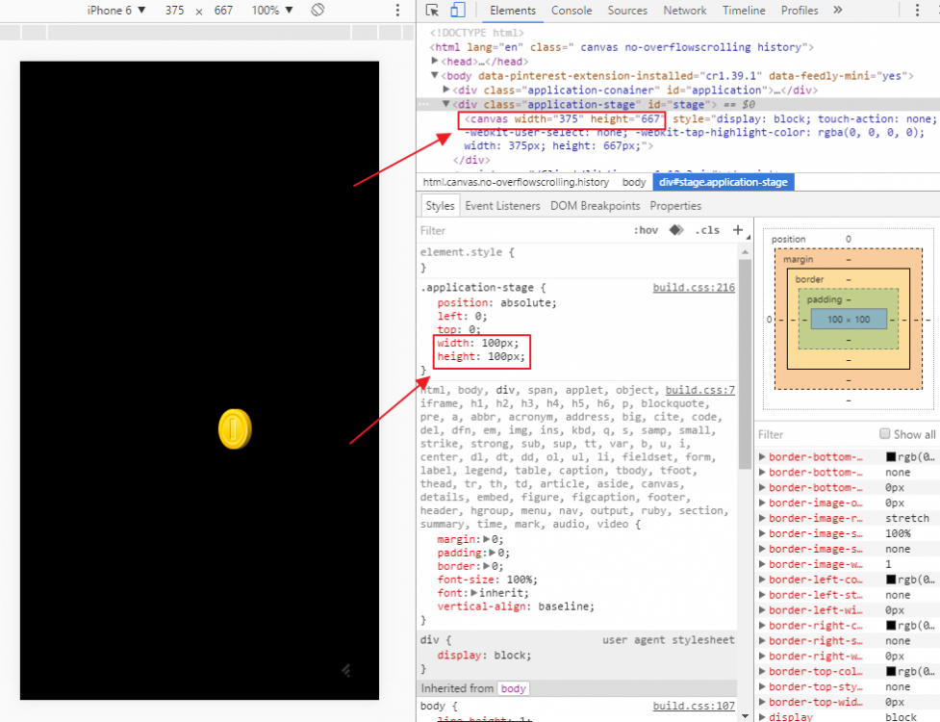Select div#stage.application-stage breadcrumb
Screen dimensions: 940x722
click(723, 182)
